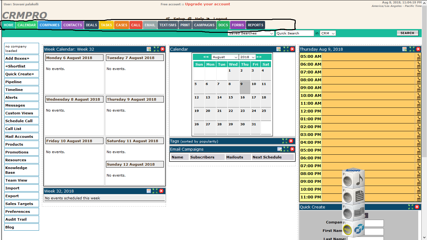Click the music note icon on Lenovo recorder
The width and height of the screenshot is (427, 240).
(x=360, y=179)
